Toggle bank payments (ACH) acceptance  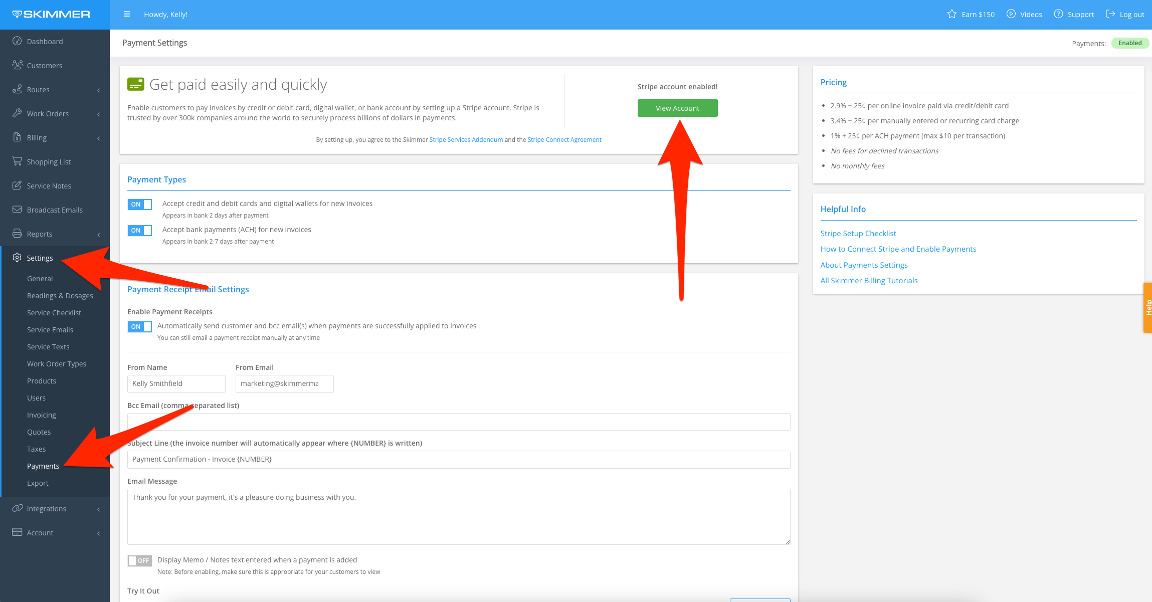point(140,231)
